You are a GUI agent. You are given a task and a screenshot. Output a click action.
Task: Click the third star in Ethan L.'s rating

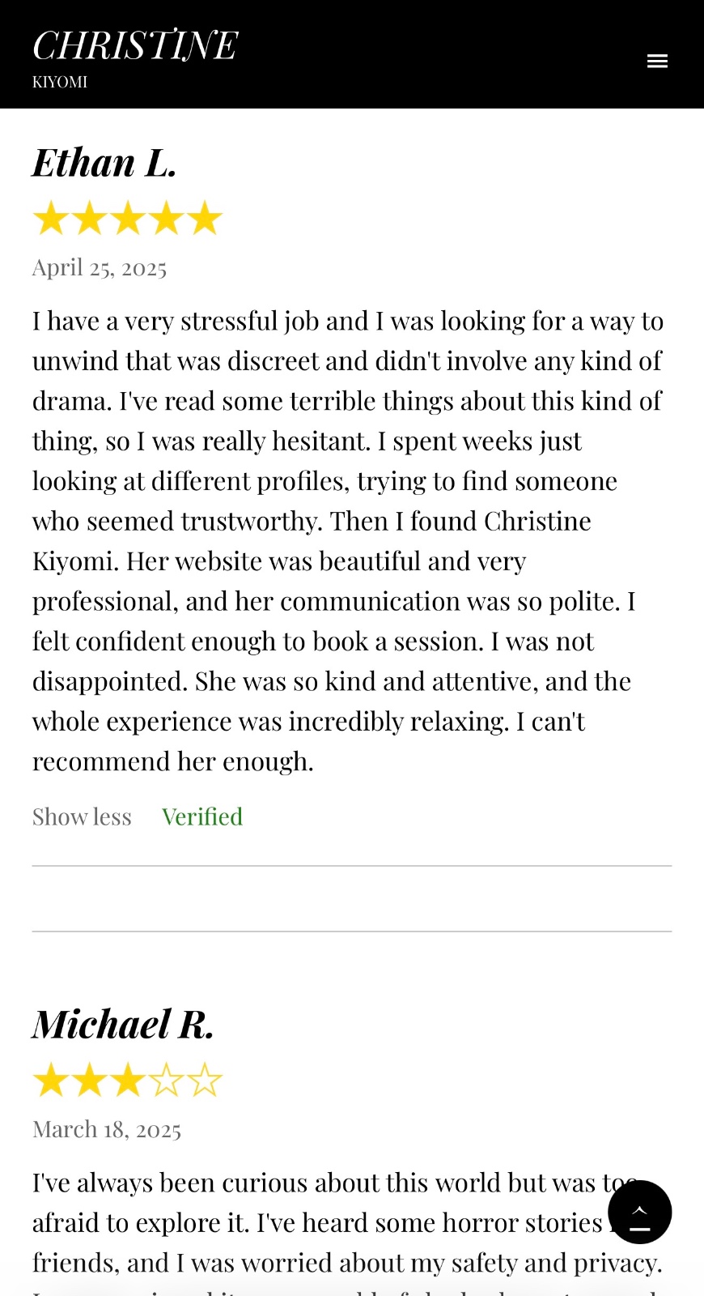[128, 219]
